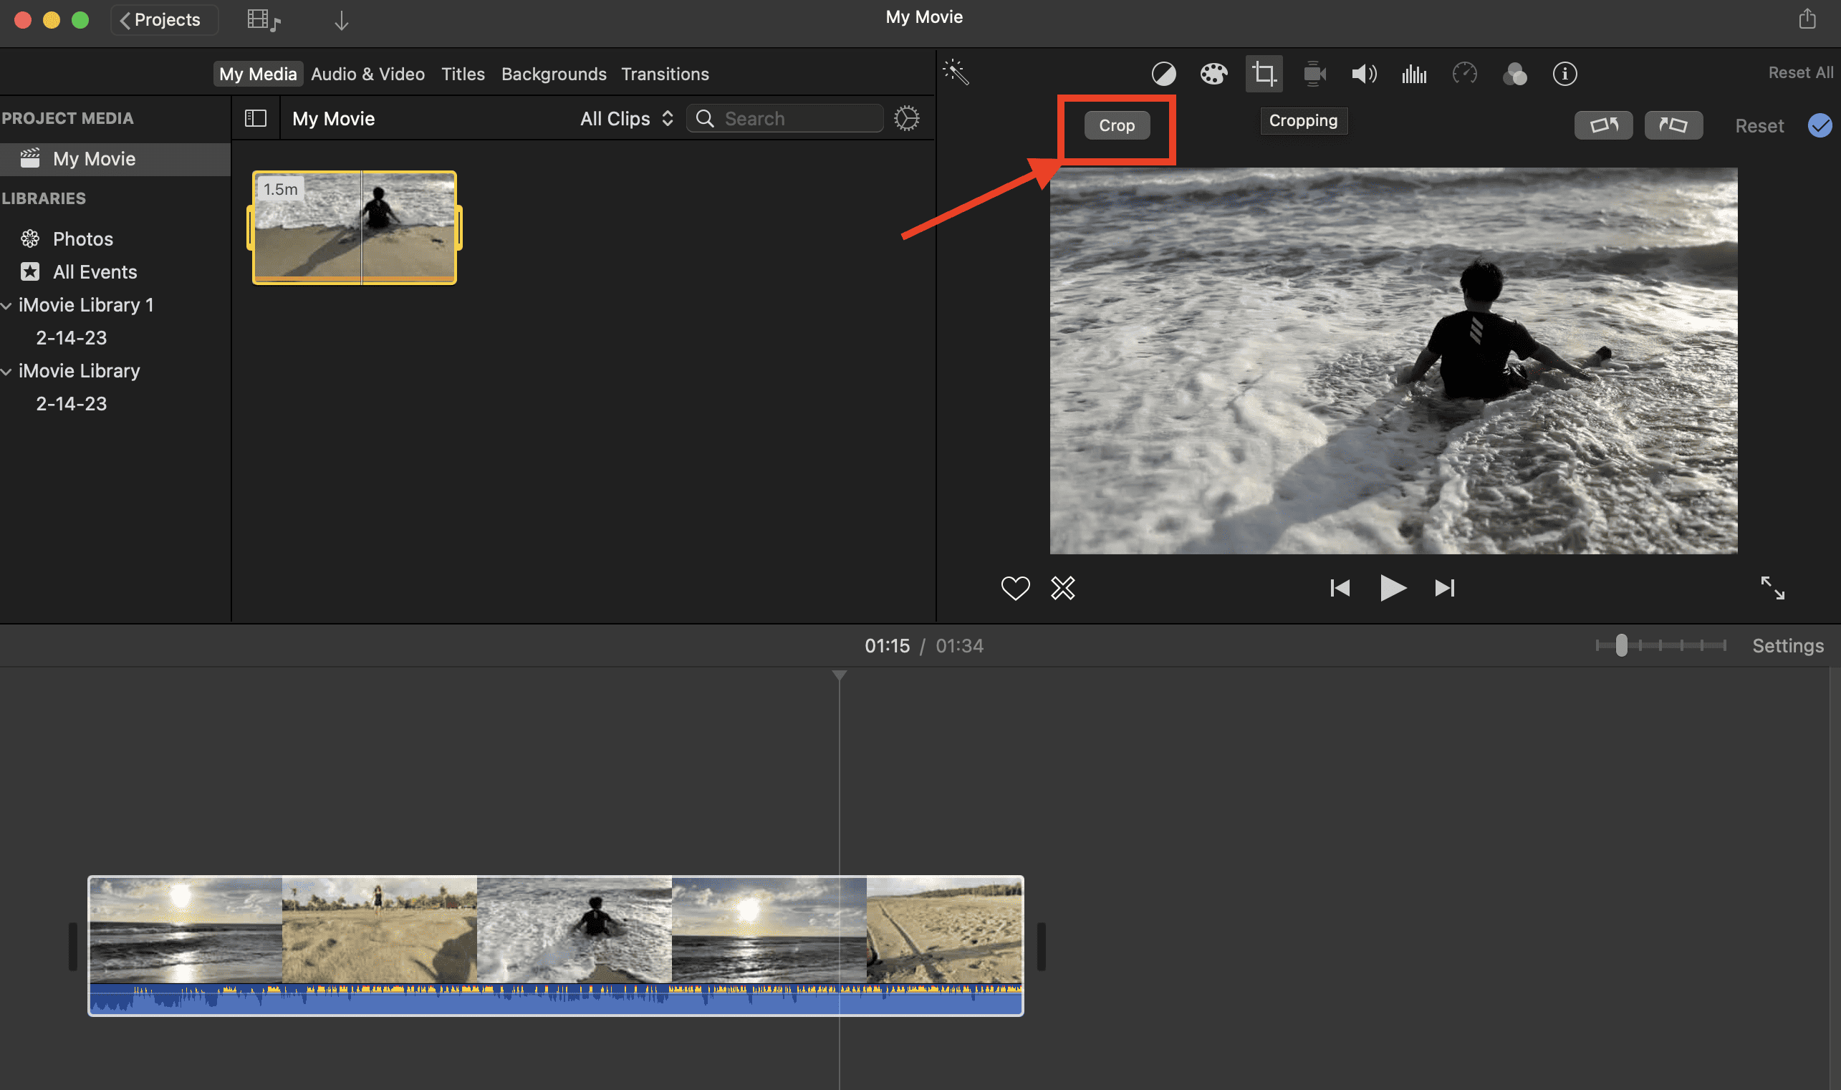Open noise reduction and equalizer
The width and height of the screenshot is (1841, 1090).
tap(1414, 74)
